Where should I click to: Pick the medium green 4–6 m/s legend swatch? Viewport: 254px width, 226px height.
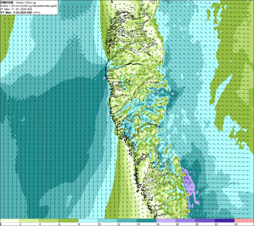[x=49, y=220]
